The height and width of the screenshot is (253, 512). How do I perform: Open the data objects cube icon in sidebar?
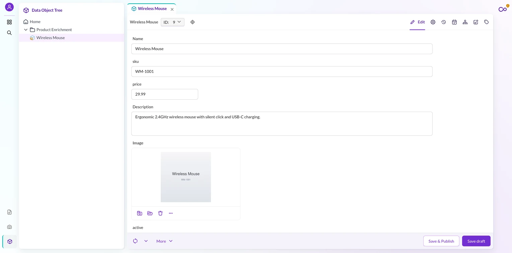[10, 242]
